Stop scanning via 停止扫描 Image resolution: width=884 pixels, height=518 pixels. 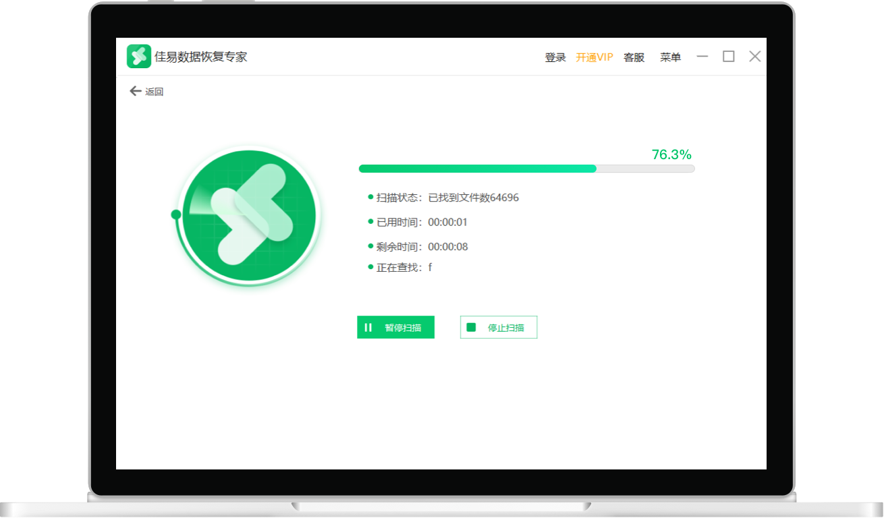[498, 327]
